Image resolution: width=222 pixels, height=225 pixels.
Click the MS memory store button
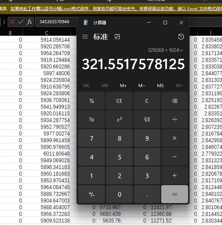pyautogui.click(x=160, y=86)
